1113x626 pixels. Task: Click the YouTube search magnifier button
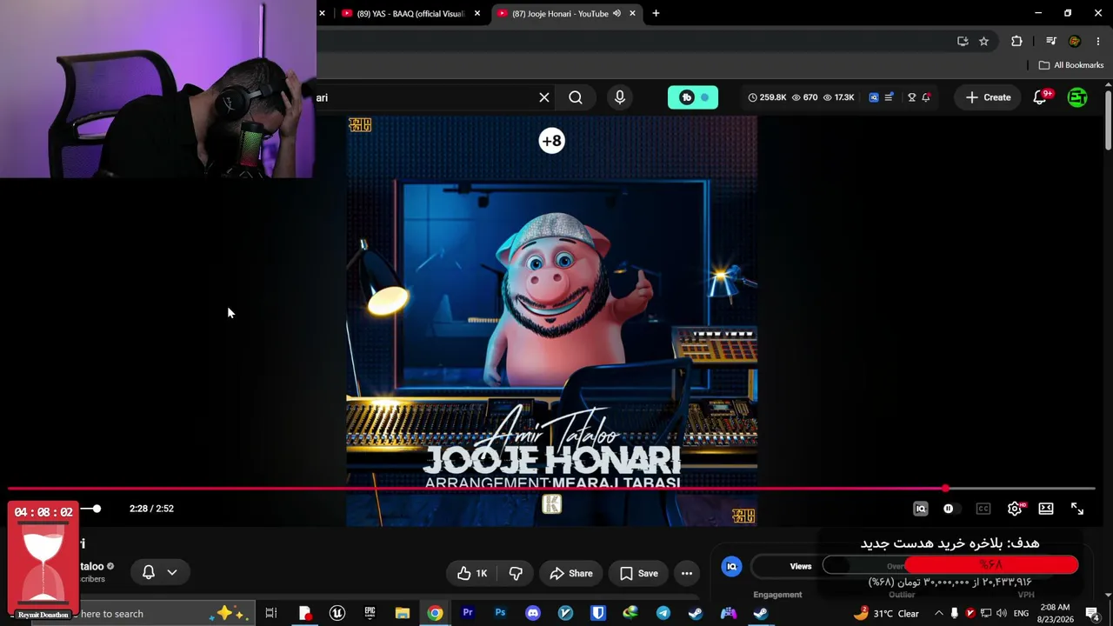click(x=576, y=97)
